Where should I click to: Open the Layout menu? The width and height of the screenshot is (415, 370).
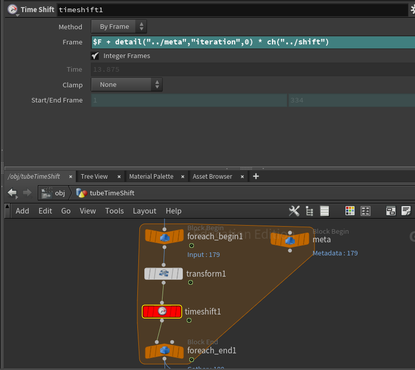[144, 211]
